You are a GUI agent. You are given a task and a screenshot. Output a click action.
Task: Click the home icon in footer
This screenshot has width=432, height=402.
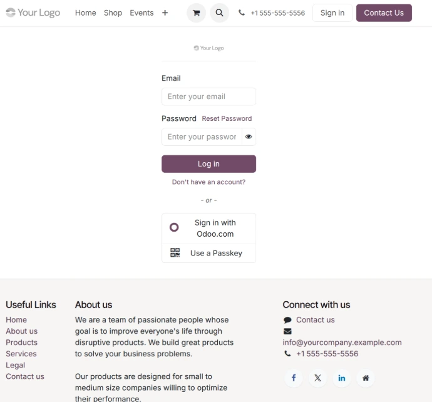366,378
